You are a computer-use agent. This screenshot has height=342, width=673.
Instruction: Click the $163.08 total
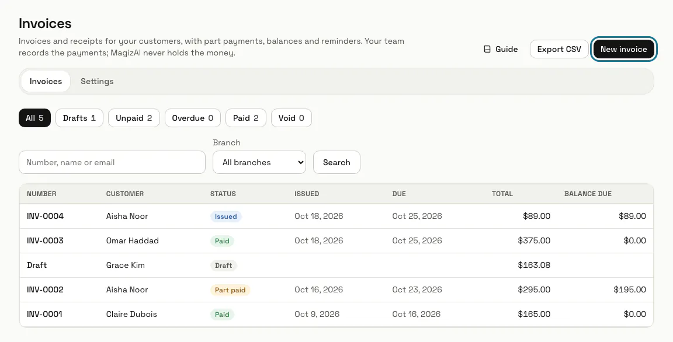pos(534,266)
